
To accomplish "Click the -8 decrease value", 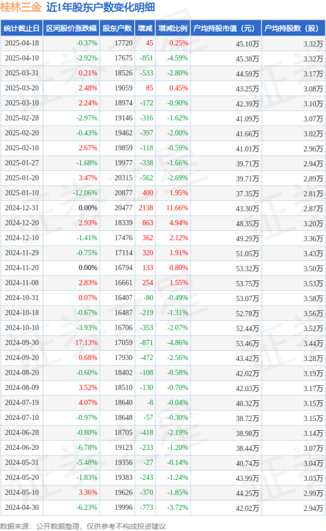I will pos(150,402).
